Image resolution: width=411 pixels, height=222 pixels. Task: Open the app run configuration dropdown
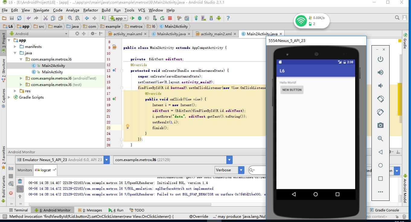click(x=118, y=18)
